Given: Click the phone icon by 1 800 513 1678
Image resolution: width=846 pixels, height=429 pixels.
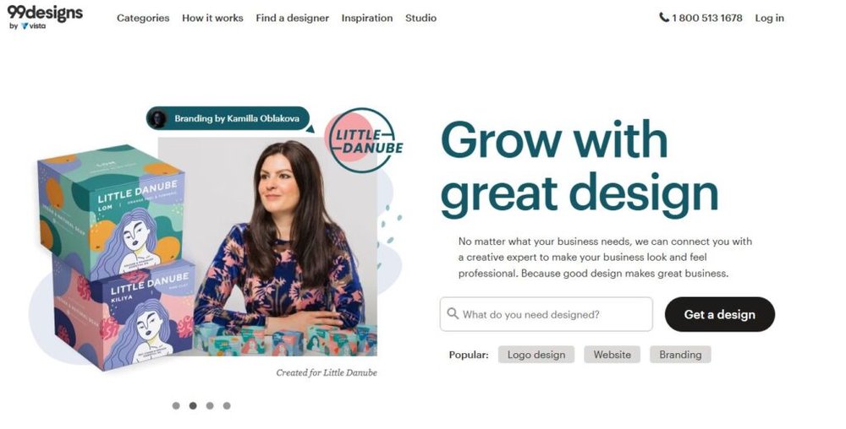Looking at the screenshot, I should point(664,17).
